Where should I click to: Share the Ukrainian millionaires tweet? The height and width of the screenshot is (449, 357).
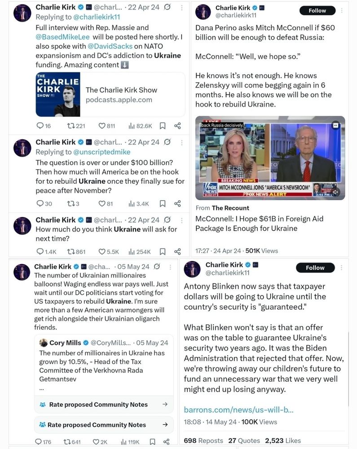click(x=166, y=442)
